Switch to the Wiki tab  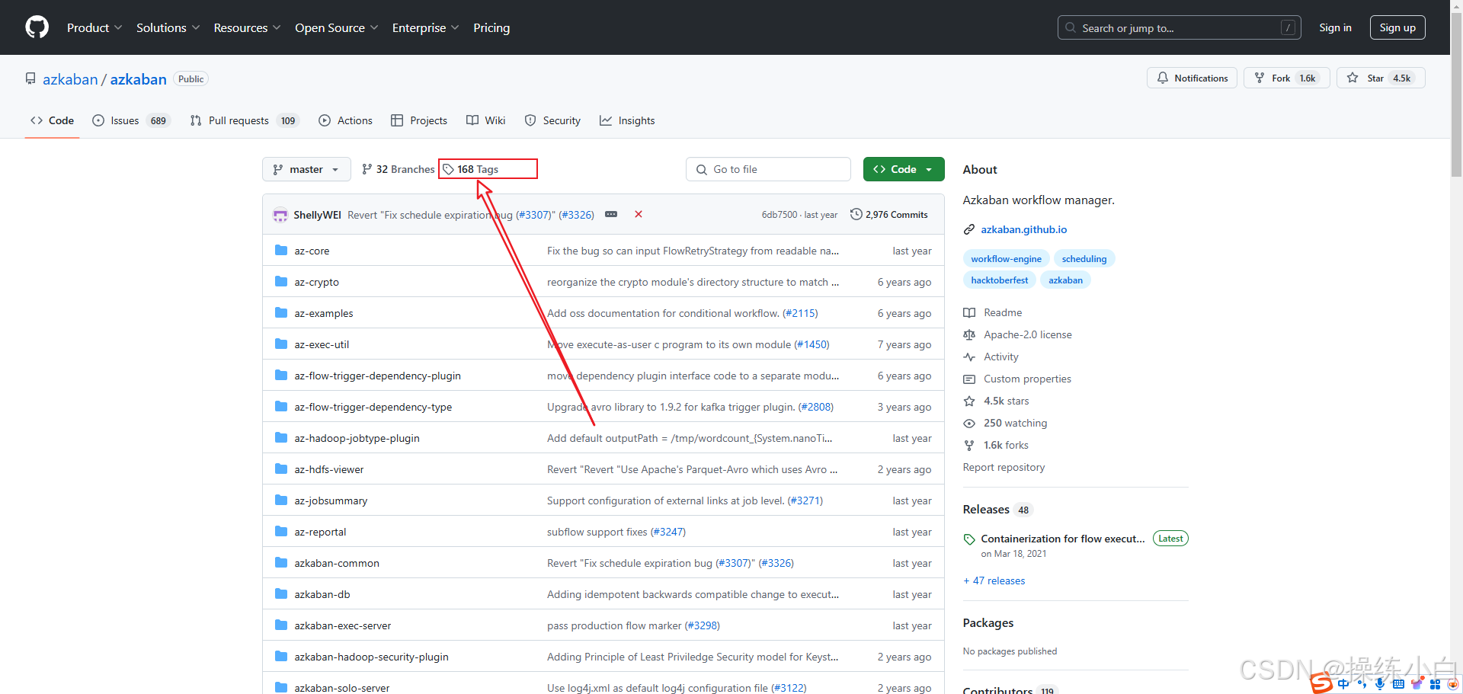pos(486,120)
